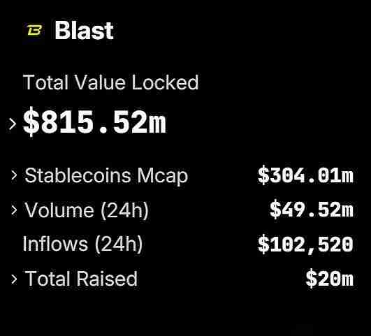This screenshot has height=336, width=371.
Task: Click the $20m total raised value
Action: coord(330,279)
